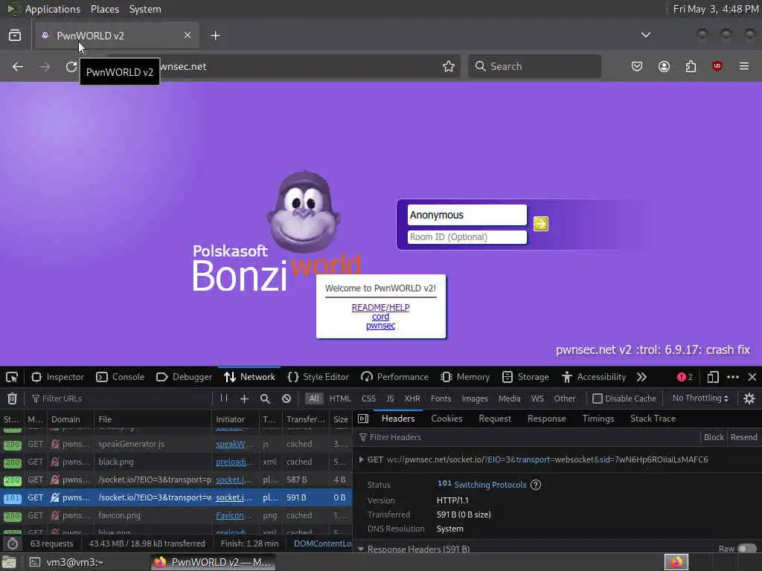Close the PwnWORLD v2 tab
The image size is (762, 571).
pos(188,35)
